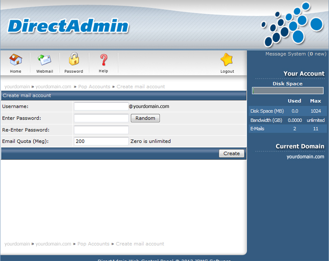Click the Current Domain heading
Screen dimensions: 329x261
[x=300, y=146]
